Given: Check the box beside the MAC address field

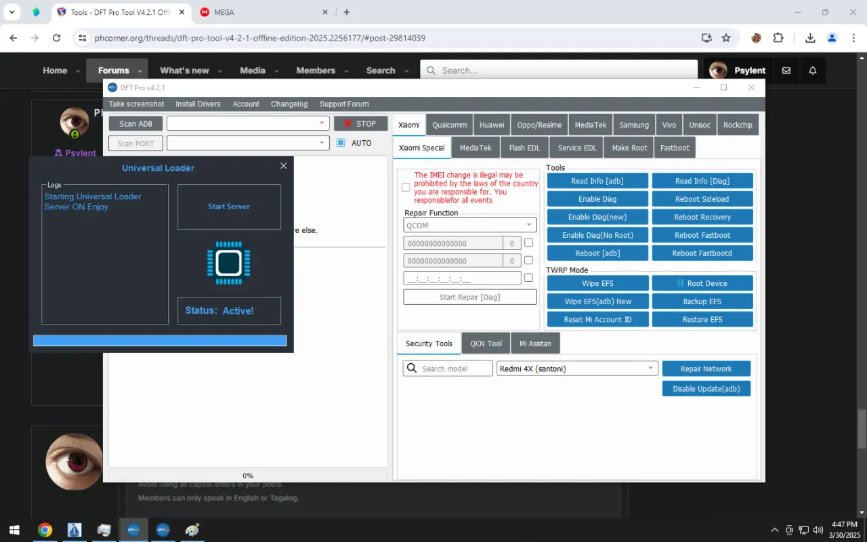Looking at the screenshot, I should tap(529, 278).
